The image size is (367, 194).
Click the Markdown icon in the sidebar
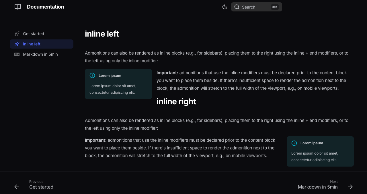[x=17, y=54]
